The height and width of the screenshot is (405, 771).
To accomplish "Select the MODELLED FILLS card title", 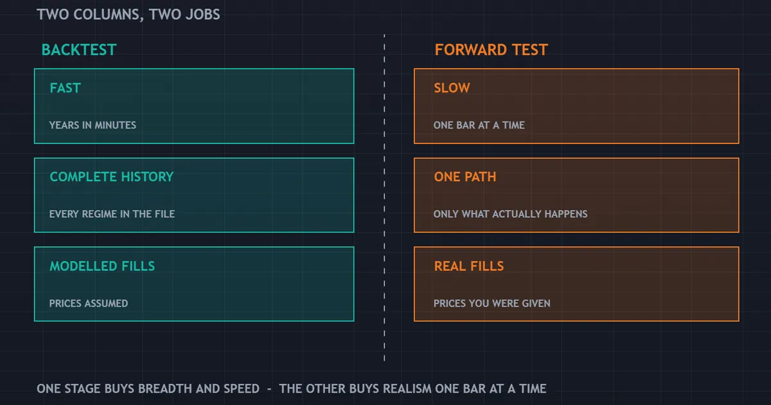I will 102,266.
